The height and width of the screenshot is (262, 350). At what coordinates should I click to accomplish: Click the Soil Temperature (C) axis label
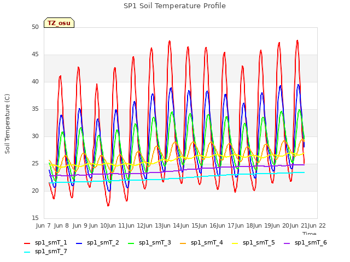click(x=7, y=124)
